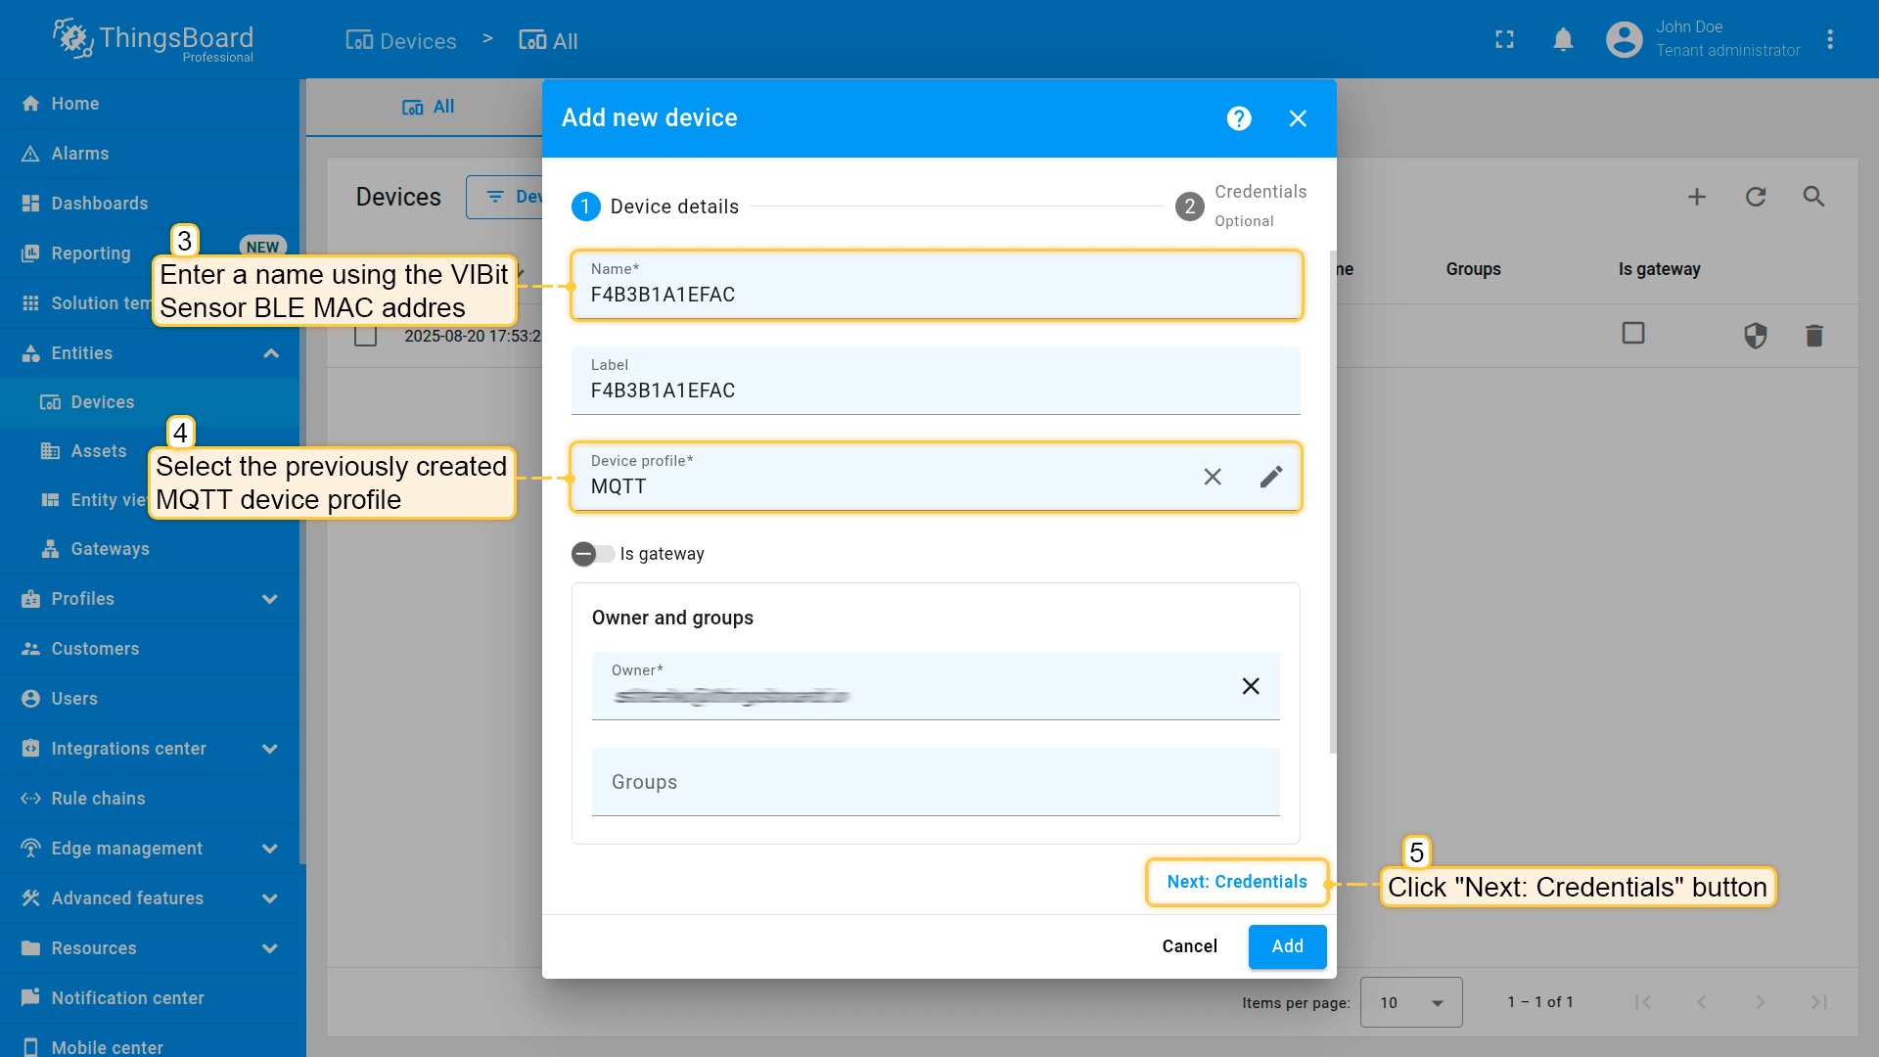Screen dimensions: 1879x1057
Task: Toggle fullscreen mode icon
Action: tap(1504, 40)
